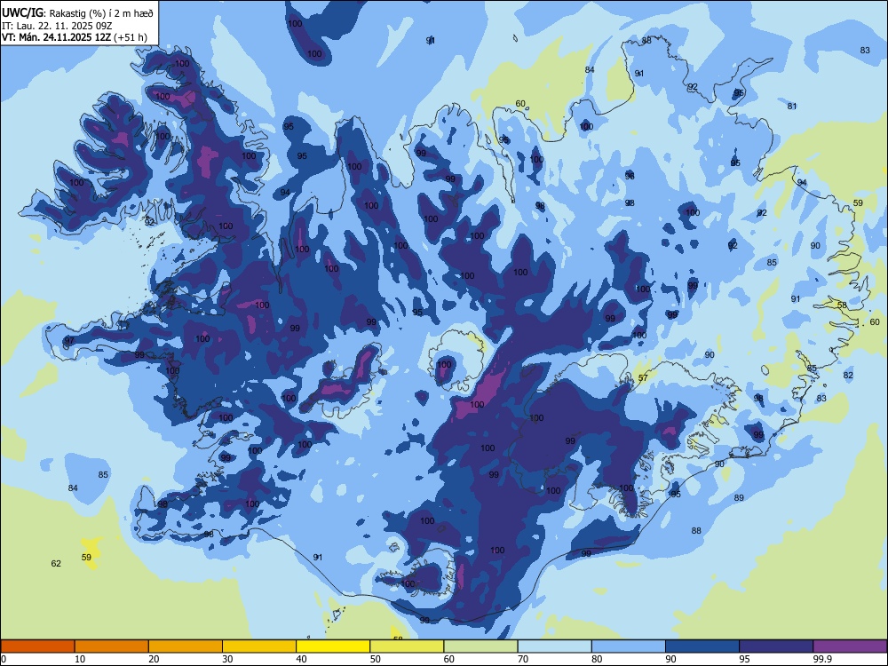Click the dark navy 95–99.9 legend swatch
The image size is (888, 666).
click(x=776, y=646)
